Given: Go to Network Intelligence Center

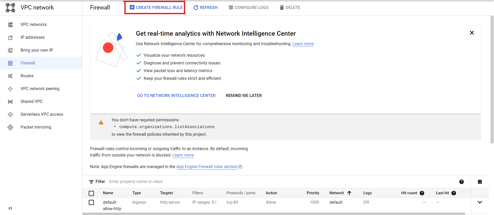Looking at the screenshot, I should point(176,95).
